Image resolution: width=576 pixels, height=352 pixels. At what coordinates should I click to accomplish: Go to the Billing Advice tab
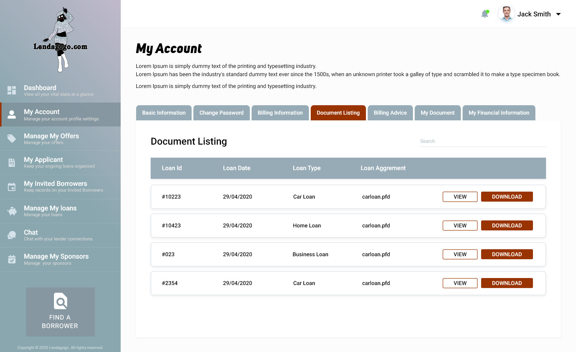[x=390, y=113]
